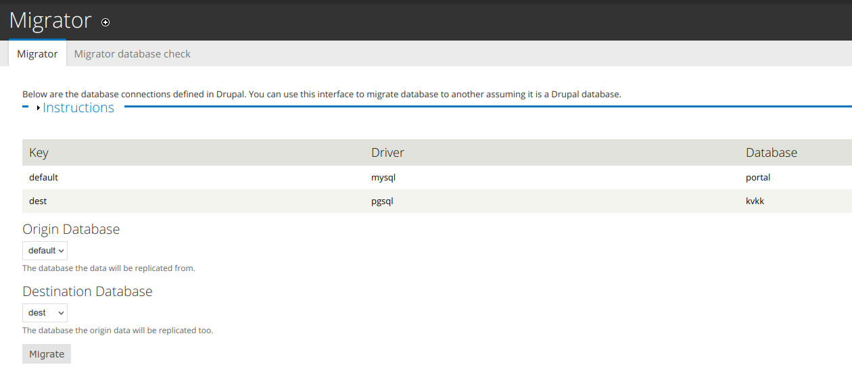Click the Destination Database field label
852x392 pixels.
(87, 291)
